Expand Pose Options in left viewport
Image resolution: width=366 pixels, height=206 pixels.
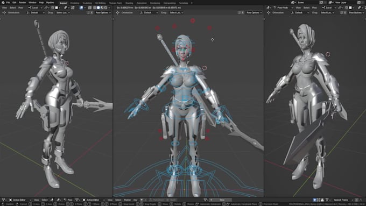click(x=103, y=12)
